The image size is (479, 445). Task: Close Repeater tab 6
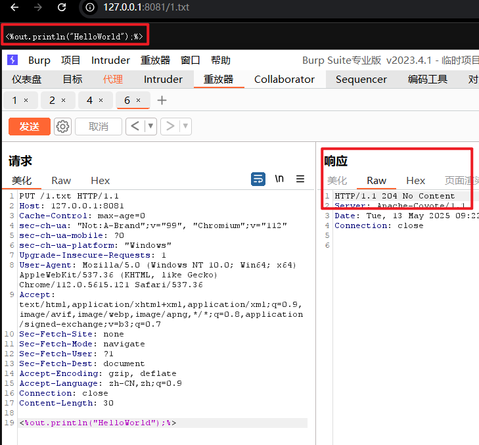click(139, 101)
